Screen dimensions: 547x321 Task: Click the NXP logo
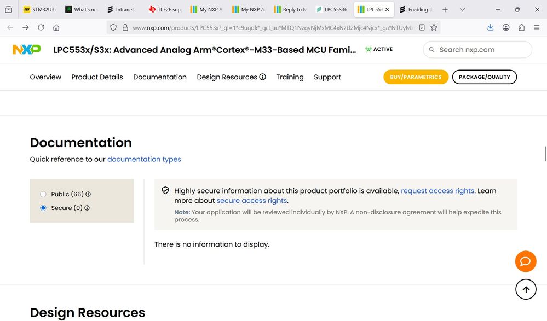[27, 50]
